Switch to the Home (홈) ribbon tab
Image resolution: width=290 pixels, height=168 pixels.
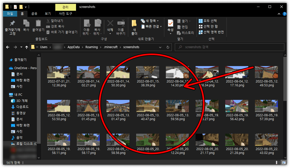22,14
